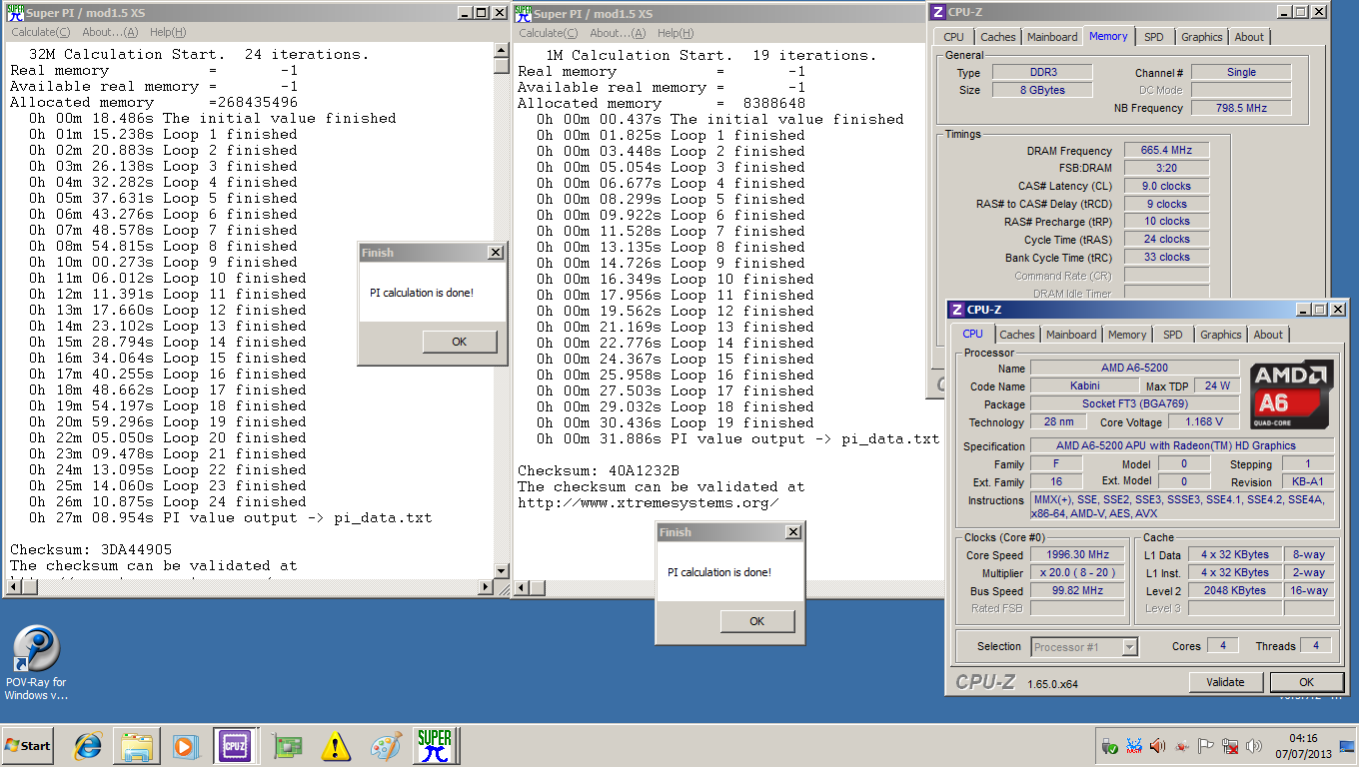Viewport: 1359px width, 767px height.
Task: Select SPD tab in the back CPU-Z window
Action: 1154,37
